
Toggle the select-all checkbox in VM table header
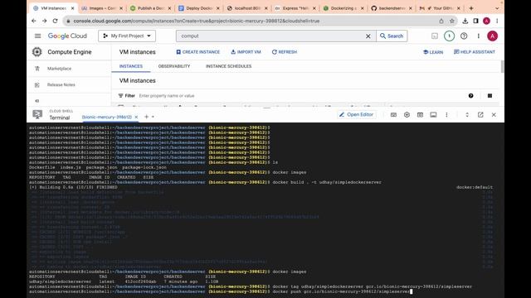120,107
